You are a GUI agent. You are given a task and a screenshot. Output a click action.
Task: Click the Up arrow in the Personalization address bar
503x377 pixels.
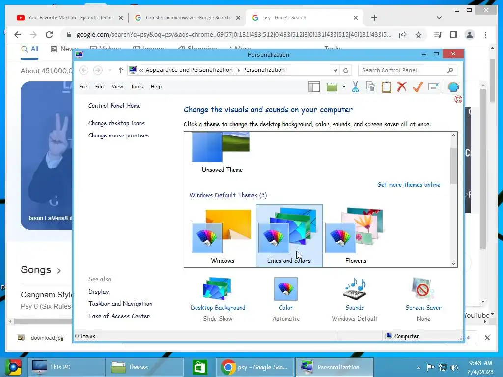pyautogui.click(x=121, y=70)
